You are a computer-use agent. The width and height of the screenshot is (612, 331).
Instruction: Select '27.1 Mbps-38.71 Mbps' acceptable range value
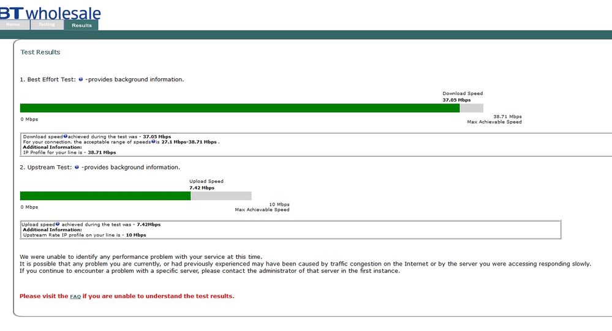click(x=189, y=142)
